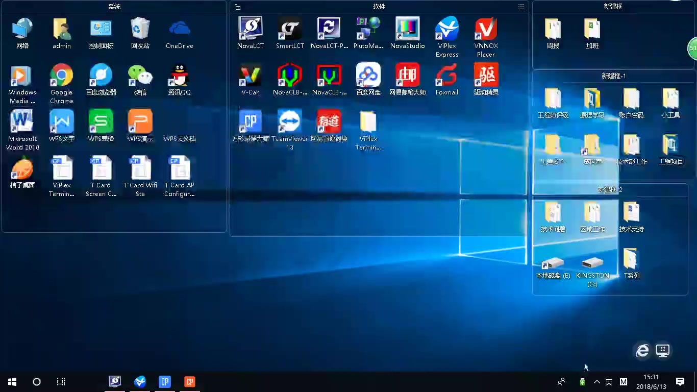This screenshot has width=697, height=392.
Task: Open the 软件 fence menu icon
Action: pos(521,7)
